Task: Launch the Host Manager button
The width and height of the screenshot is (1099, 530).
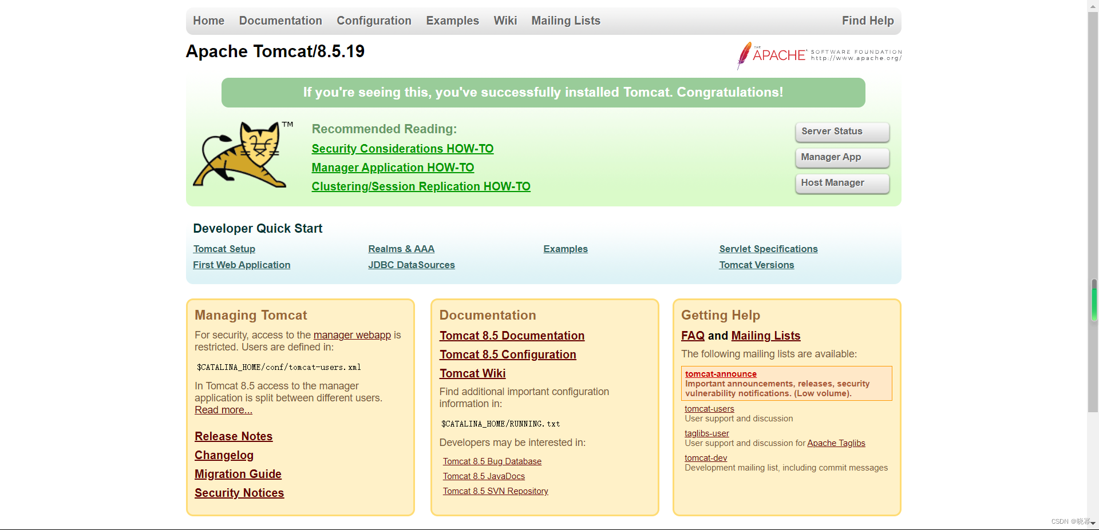Action: (x=842, y=183)
